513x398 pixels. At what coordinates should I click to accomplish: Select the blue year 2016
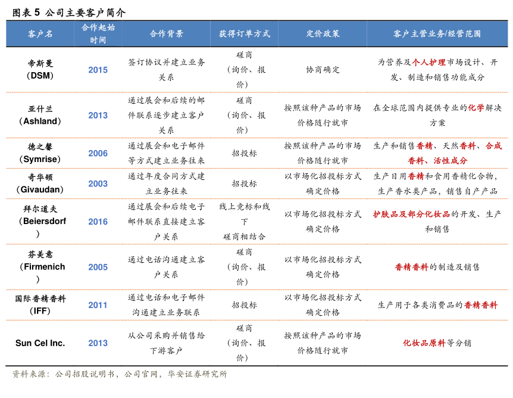coord(98,222)
